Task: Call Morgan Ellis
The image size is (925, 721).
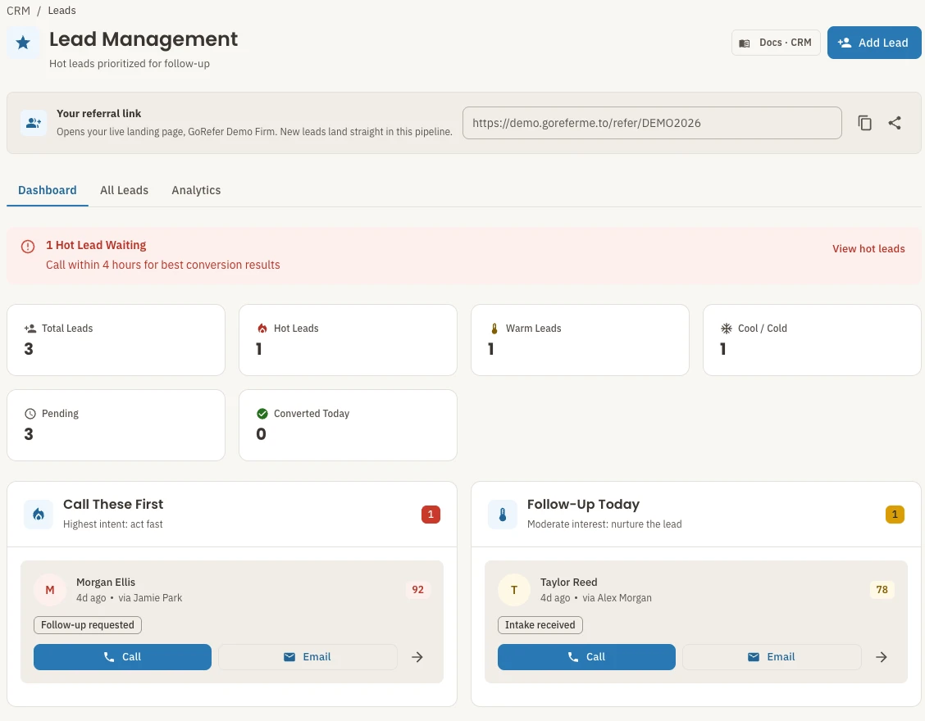Action: 122,657
